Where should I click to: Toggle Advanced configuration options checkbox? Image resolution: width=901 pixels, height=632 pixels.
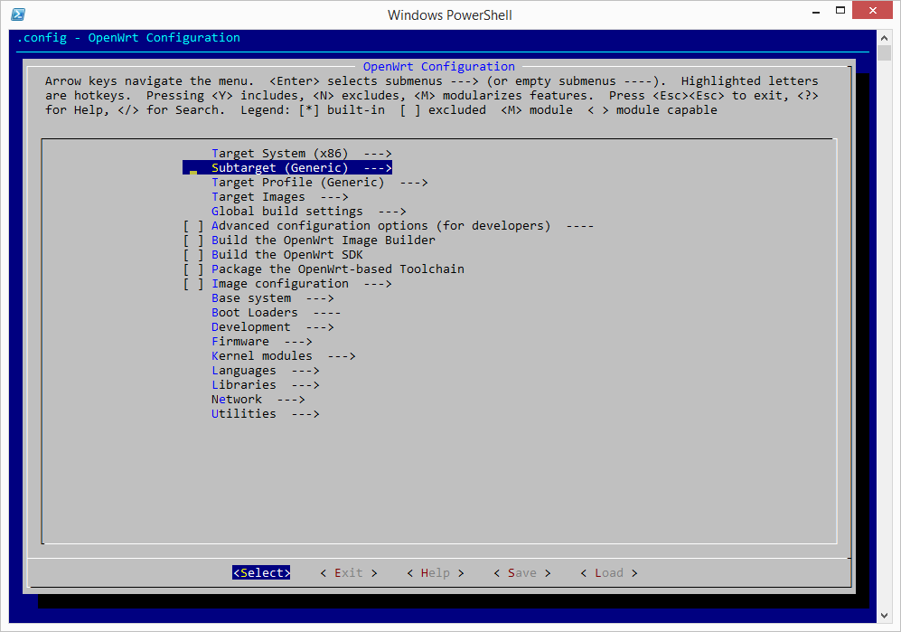click(193, 226)
